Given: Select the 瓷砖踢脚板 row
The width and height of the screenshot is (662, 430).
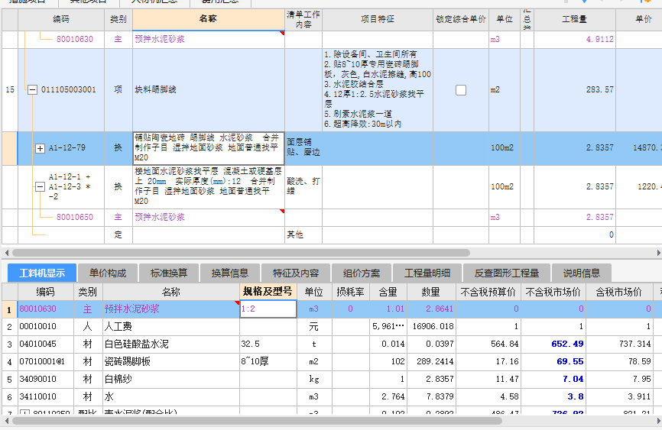Looking at the screenshot, I should pos(170,361).
